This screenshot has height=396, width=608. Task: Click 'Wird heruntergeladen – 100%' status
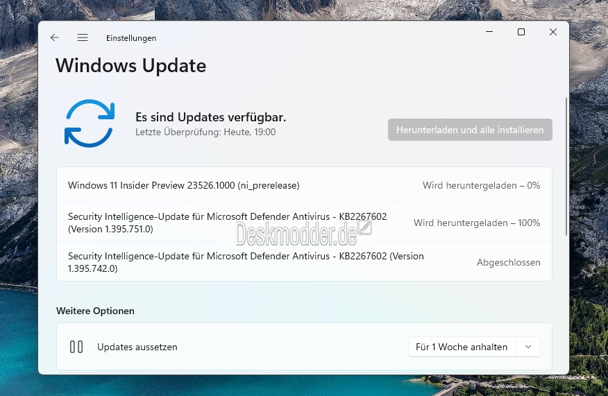477,223
